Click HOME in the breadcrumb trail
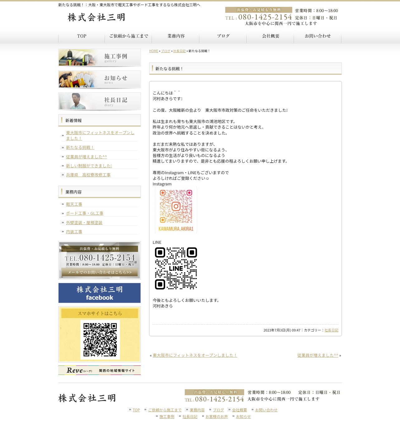 click(154, 51)
